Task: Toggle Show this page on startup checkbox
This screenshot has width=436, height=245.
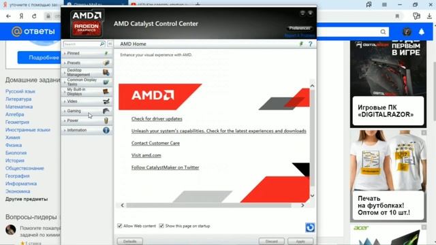Action: pos(161,226)
